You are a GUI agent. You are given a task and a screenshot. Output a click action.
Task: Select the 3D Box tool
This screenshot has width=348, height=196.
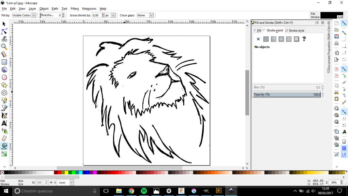point(4,70)
